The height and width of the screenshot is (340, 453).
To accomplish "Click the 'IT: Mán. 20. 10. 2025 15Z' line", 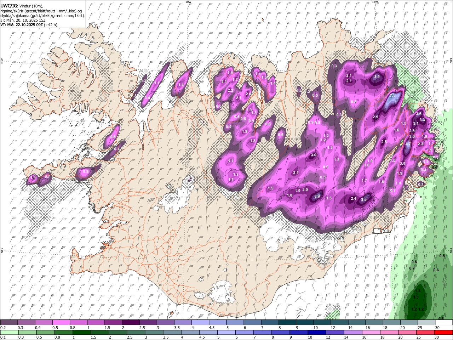I will [x=23, y=20].
